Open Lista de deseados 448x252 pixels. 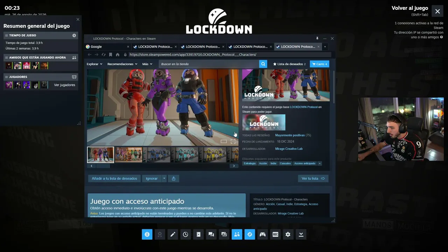pos(289,64)
